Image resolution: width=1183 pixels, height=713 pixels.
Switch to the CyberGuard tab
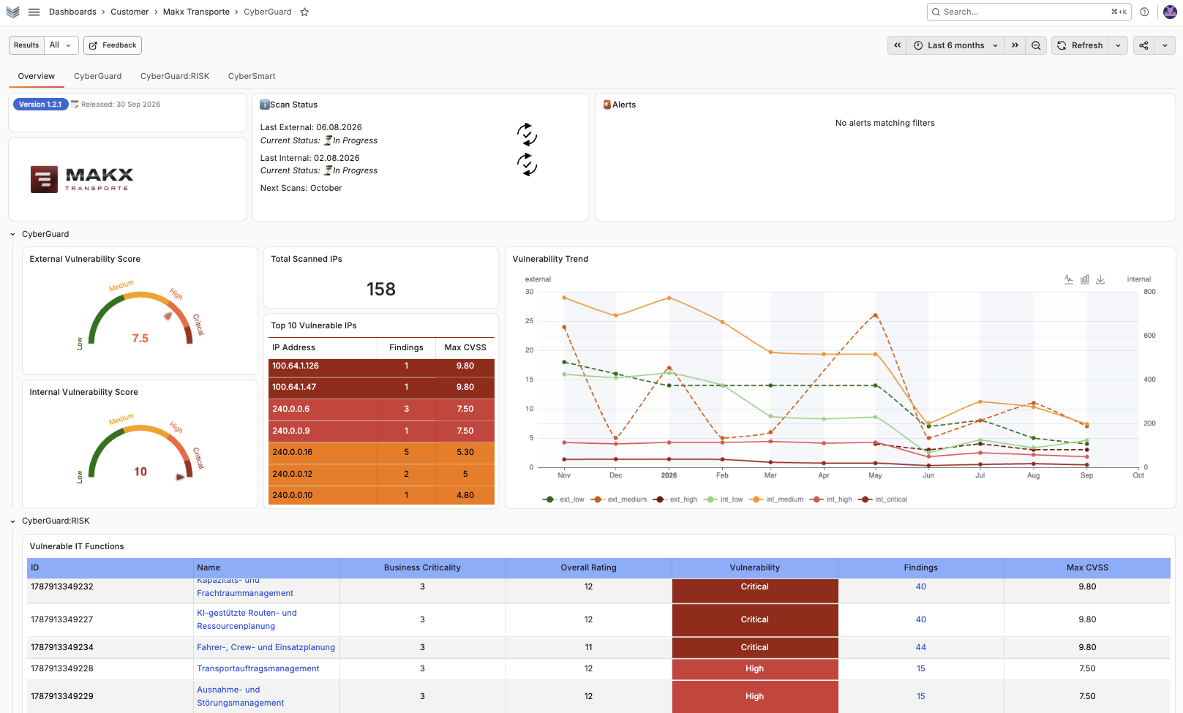point(98,76)
